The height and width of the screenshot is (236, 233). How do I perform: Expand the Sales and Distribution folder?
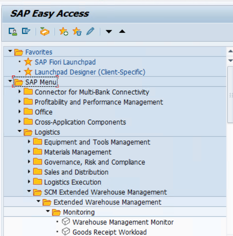tap(29, 172)
